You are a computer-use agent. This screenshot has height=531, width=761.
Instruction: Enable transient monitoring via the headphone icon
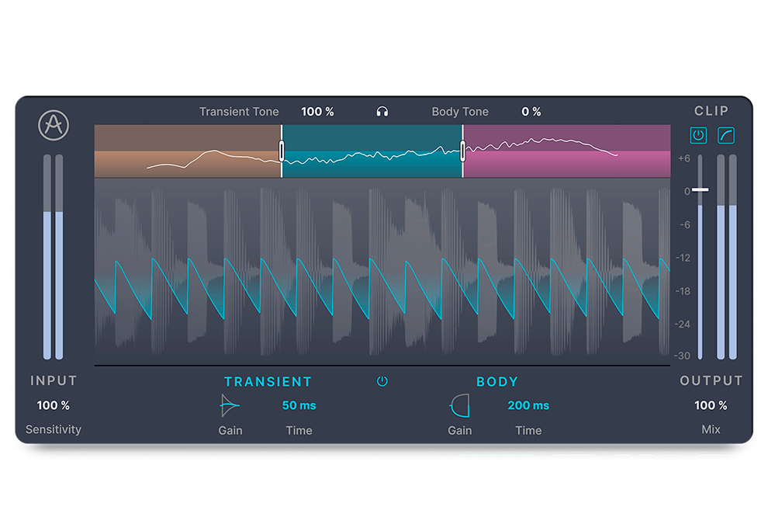[382, 111]
